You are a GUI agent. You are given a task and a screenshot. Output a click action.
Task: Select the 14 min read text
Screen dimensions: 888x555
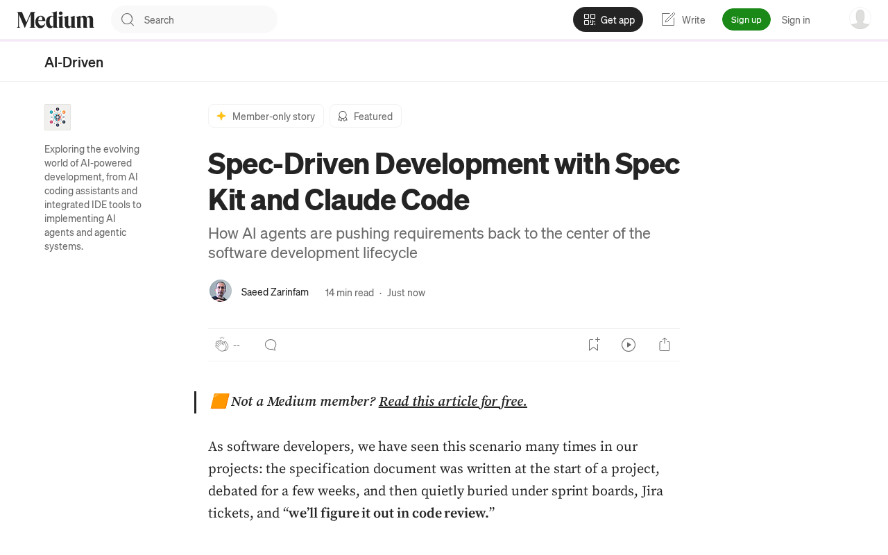point(350,293)
